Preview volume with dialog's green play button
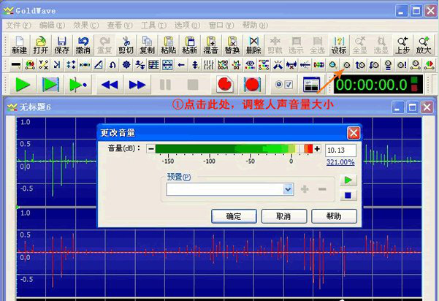The width and height of the screenshot is (439, 301). pos(348,180)
